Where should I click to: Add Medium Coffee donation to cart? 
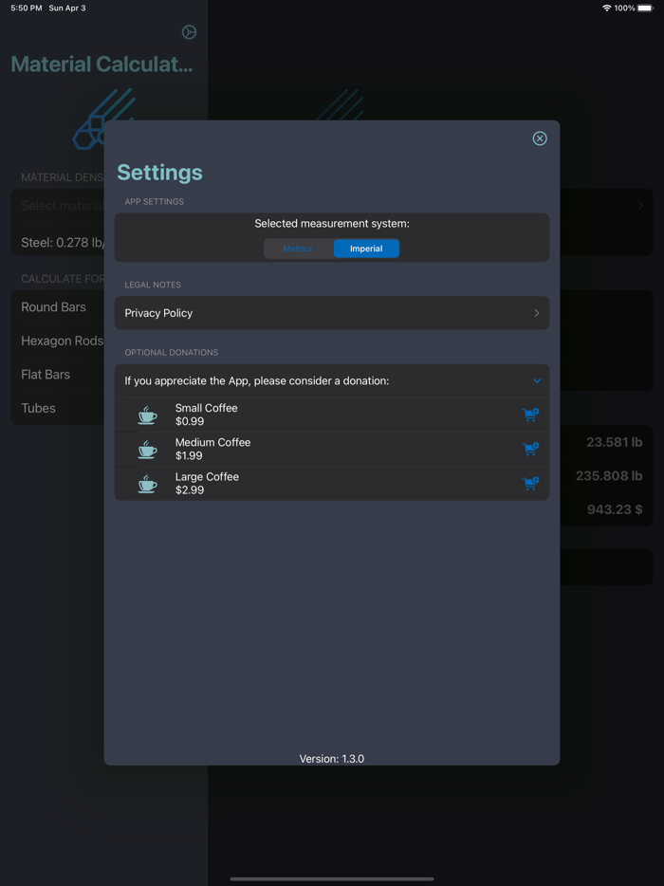click(530, 450)
